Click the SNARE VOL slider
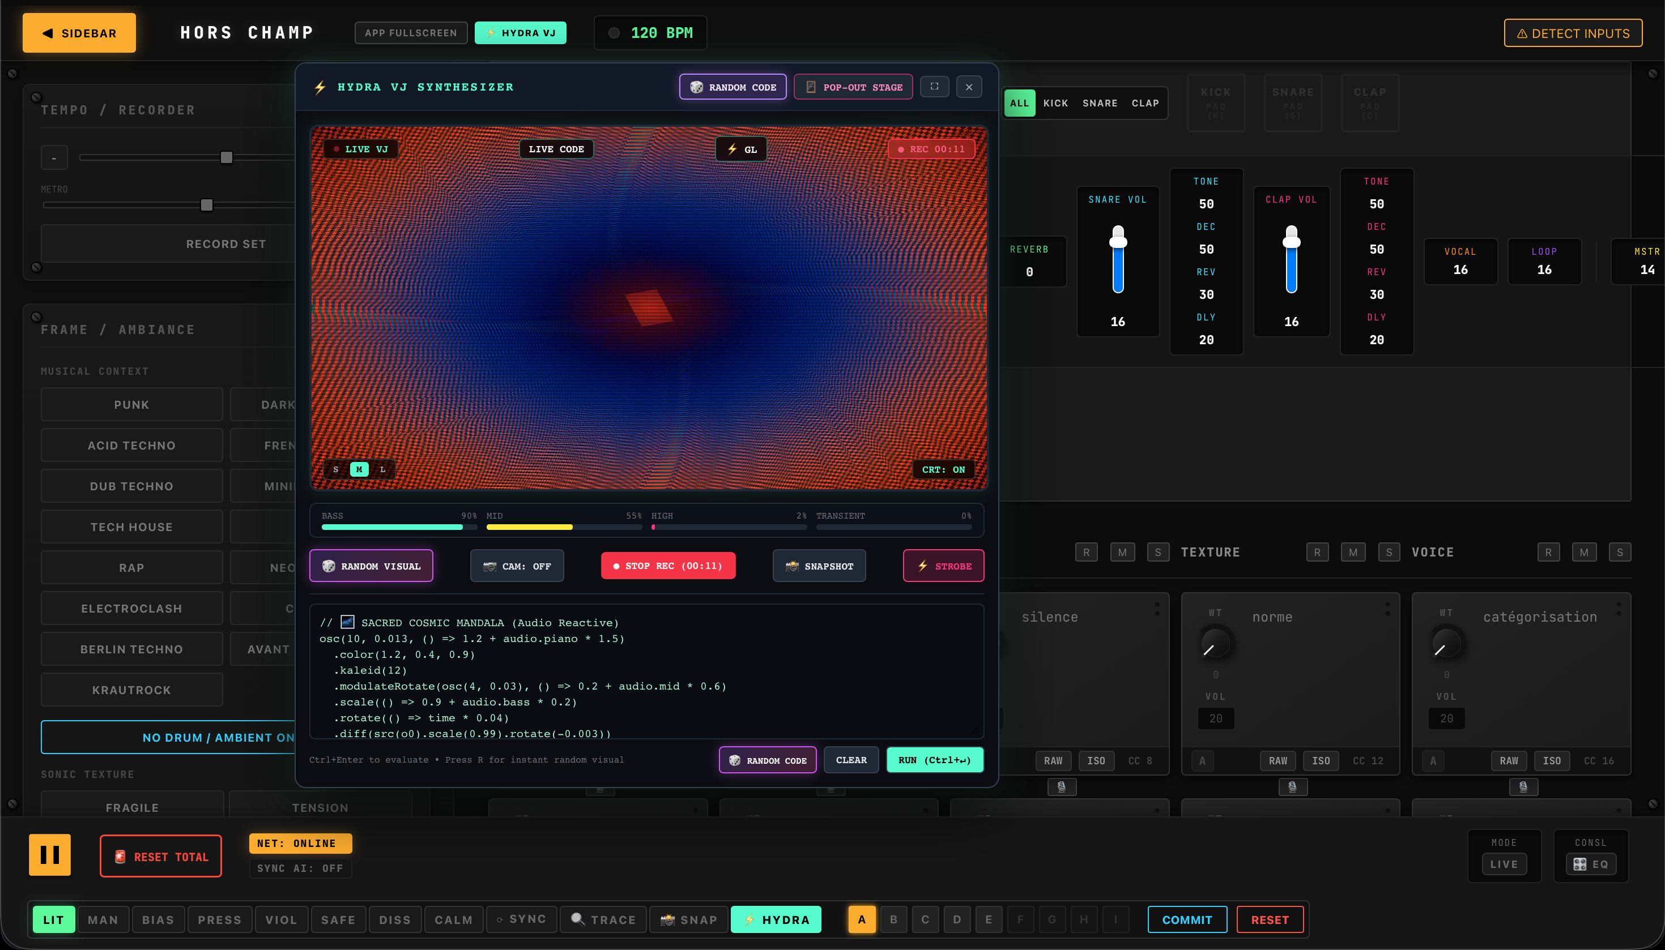 (x=1117, y=260)
